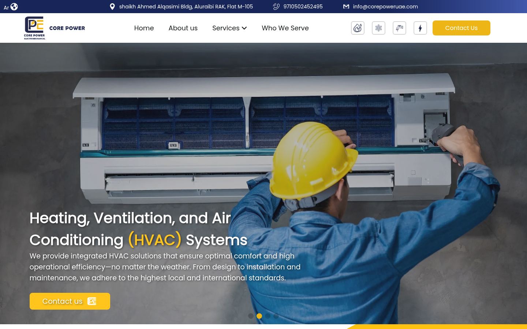Image resolution: width=527 pixels, height=329 pixels.
Task: Click the phone icon beside the number
Action: tap(276, 7)
